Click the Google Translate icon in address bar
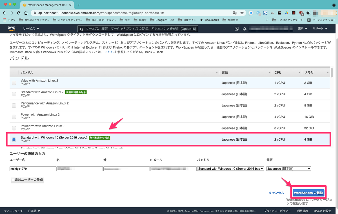Screen dimensions: 338x214 point(235,13)
